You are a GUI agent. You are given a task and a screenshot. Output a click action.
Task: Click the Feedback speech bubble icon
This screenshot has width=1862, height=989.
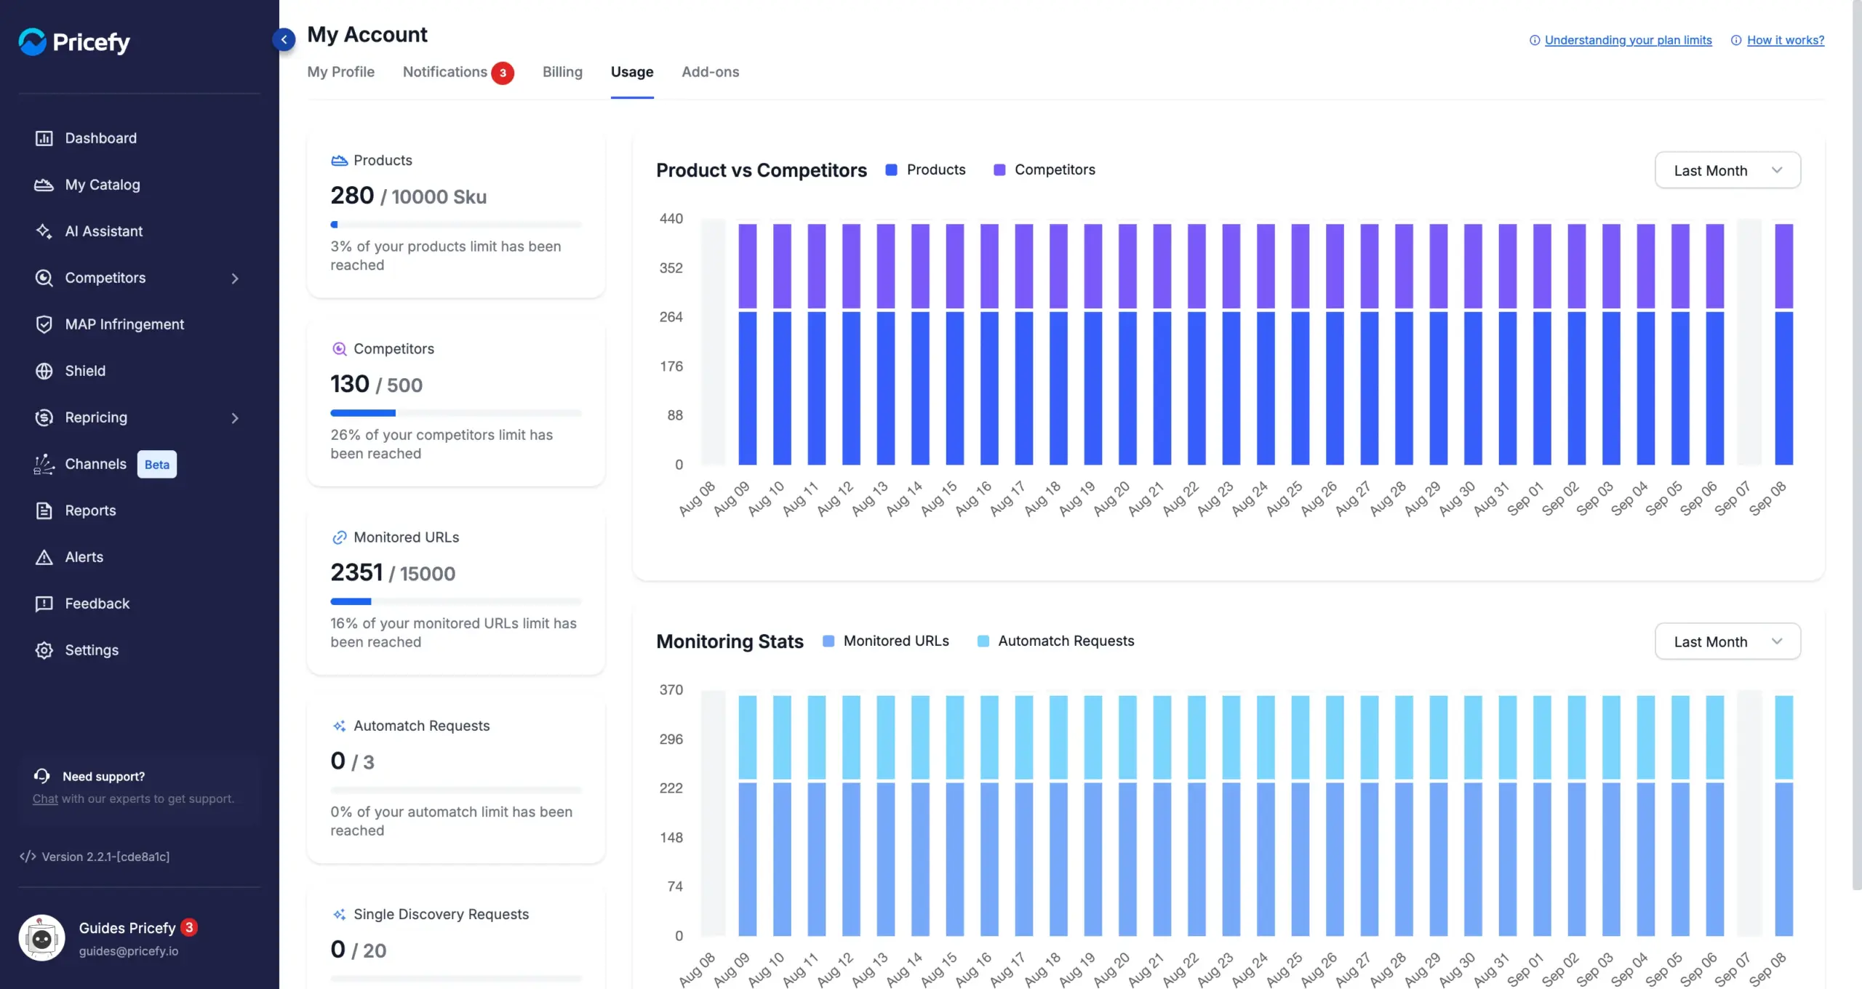44,604
